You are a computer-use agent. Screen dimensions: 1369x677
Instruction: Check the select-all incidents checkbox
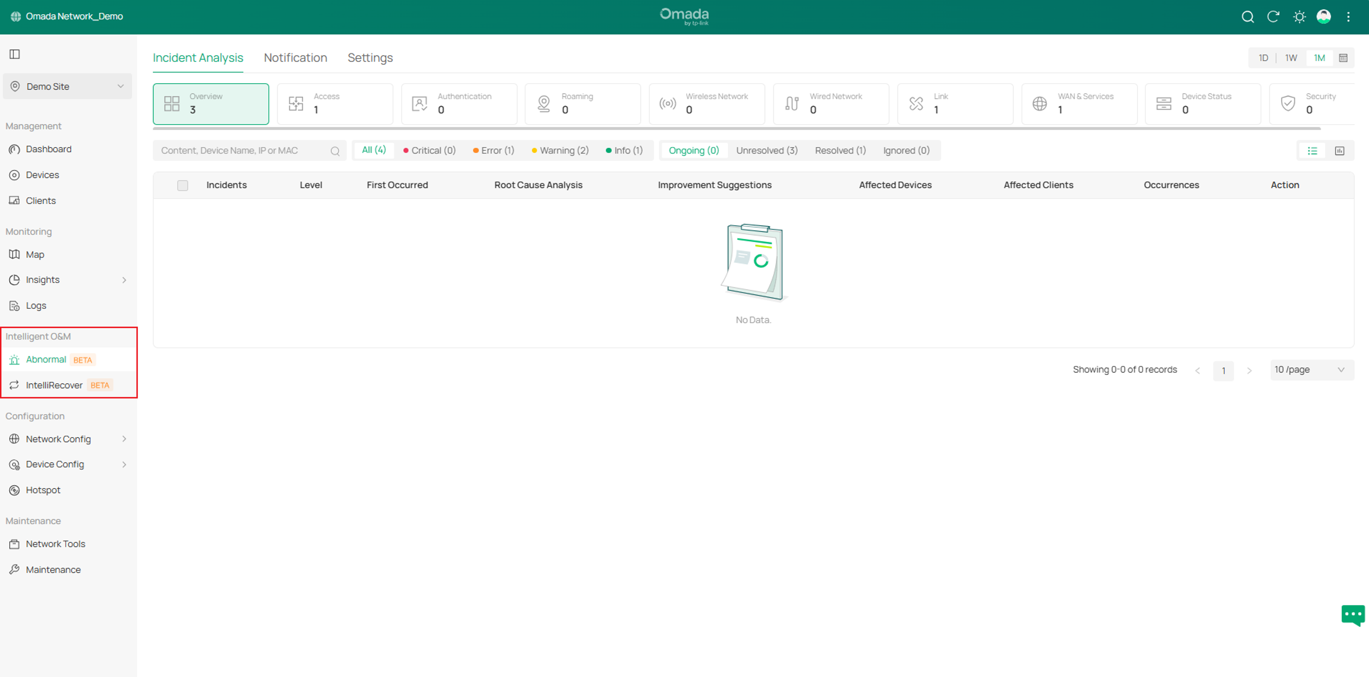[x=182, y=186]
